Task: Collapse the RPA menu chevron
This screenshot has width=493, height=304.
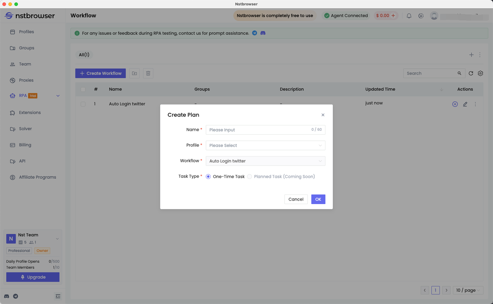Action: pos(58,96)
